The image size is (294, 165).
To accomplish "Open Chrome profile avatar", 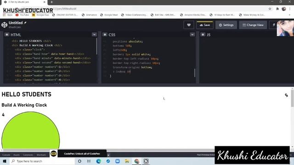I will tap(284, 9).
